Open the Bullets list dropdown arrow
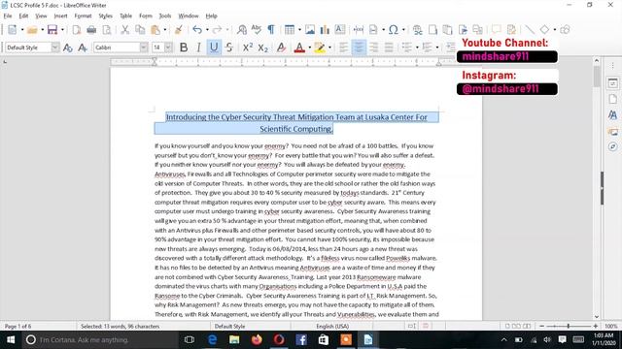The width and height of the screenshot is (622, 349). pyautogui.click(x=417, y=48)
